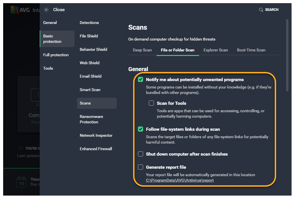Disable potentially unwanted programs notification
Viewport: 295px width, 199px height.
pos(141,80)
